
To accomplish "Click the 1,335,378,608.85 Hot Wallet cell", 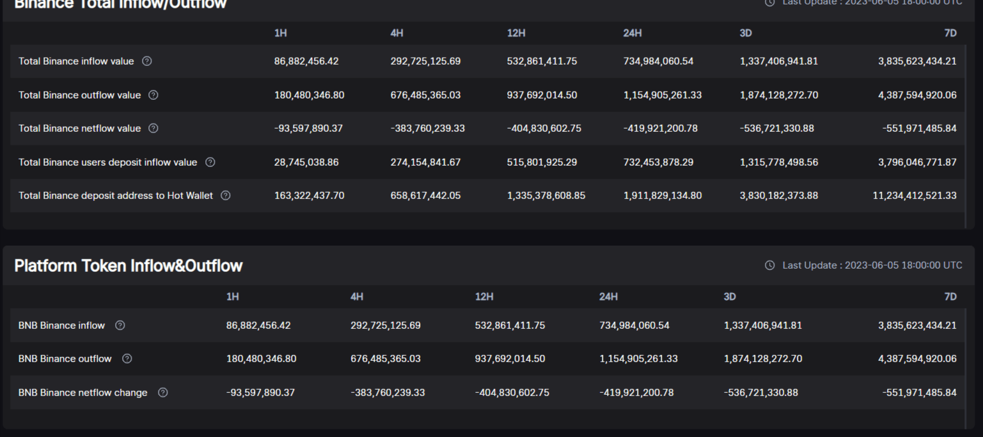I will coord(546,195).
